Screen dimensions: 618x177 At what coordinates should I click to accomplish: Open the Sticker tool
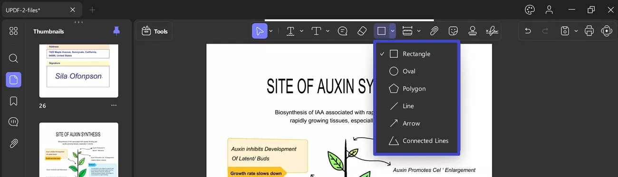point(454,31)
